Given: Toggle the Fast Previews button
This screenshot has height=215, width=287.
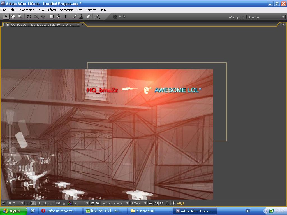Looking at the screenshot, I should coord(156,203).
